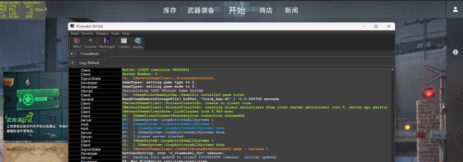Open the Assets browser
Image resolution: width=463 pixels, height=162 pixels.
tap(138, 43)
